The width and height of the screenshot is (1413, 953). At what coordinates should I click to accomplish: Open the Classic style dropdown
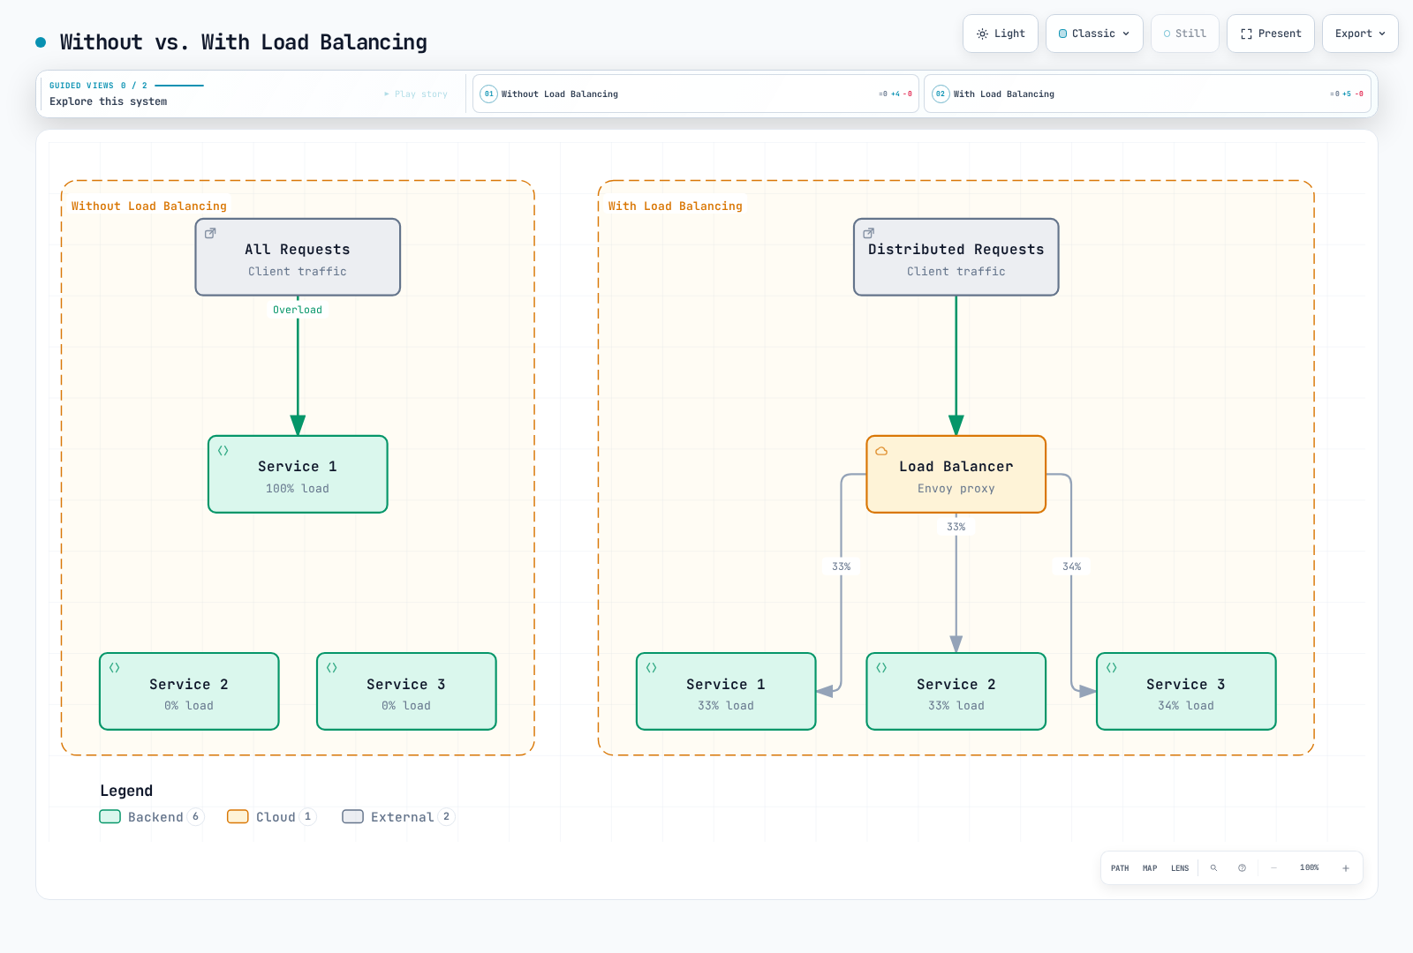point(1094,34)
